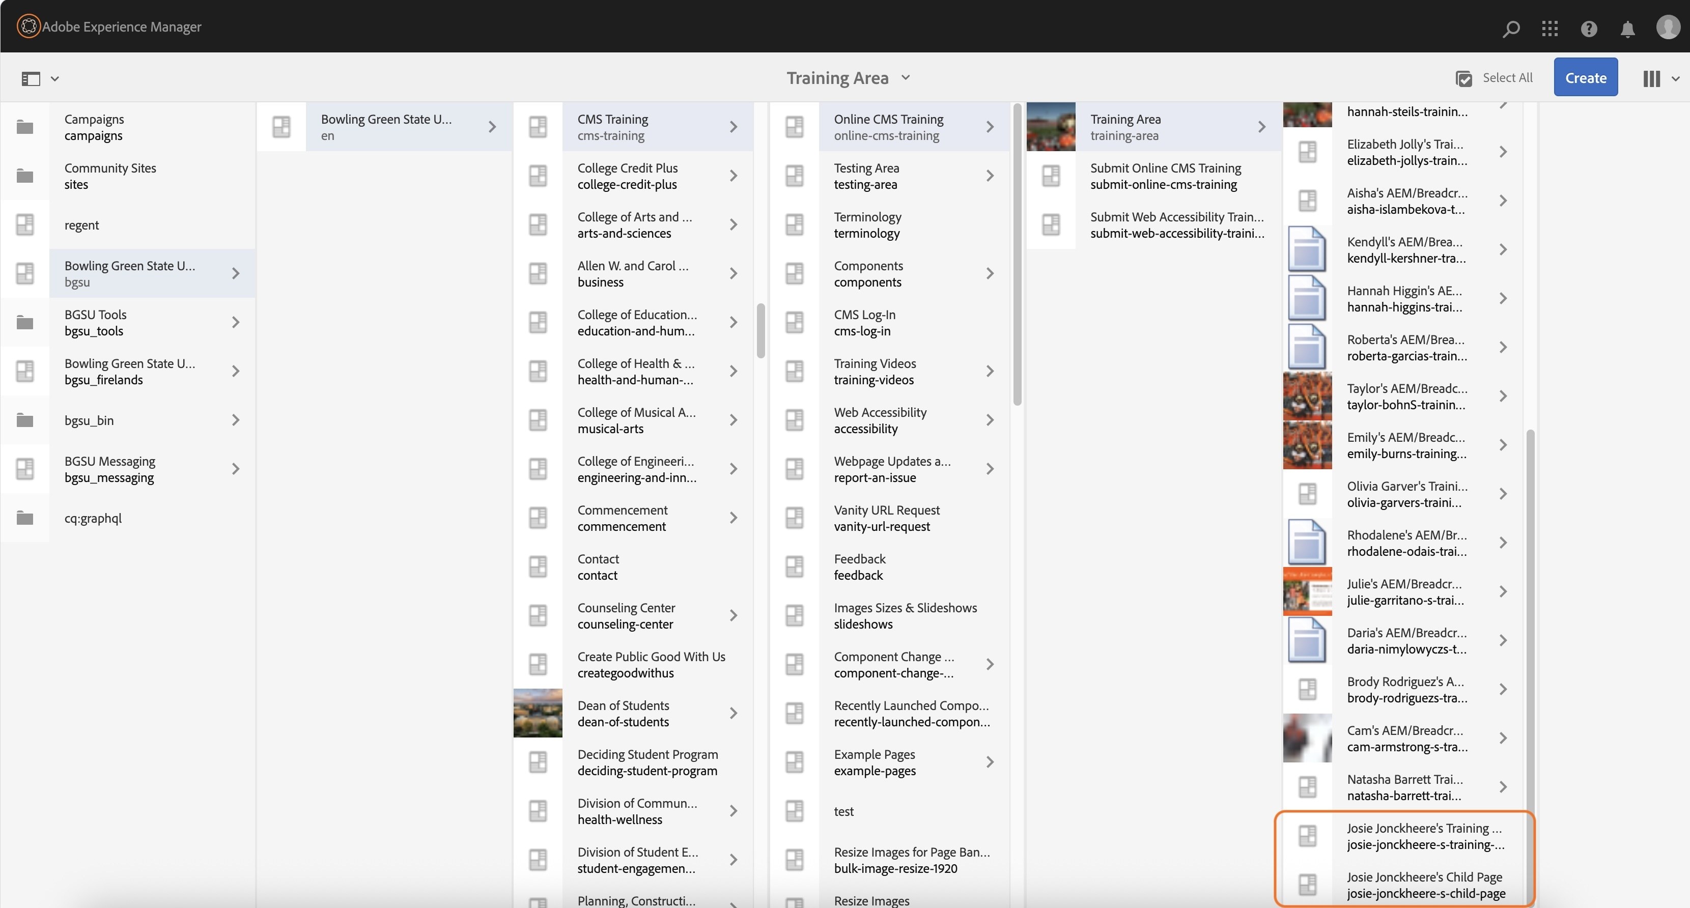Viewport: 1690px width, 908px height.
Task: Select Olivia Garver's Training page icon
Action: 1308,493
